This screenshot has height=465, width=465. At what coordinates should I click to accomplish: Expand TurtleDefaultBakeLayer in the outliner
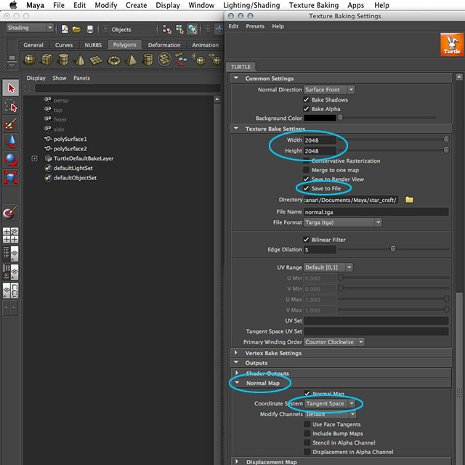[x=34, y=158]
